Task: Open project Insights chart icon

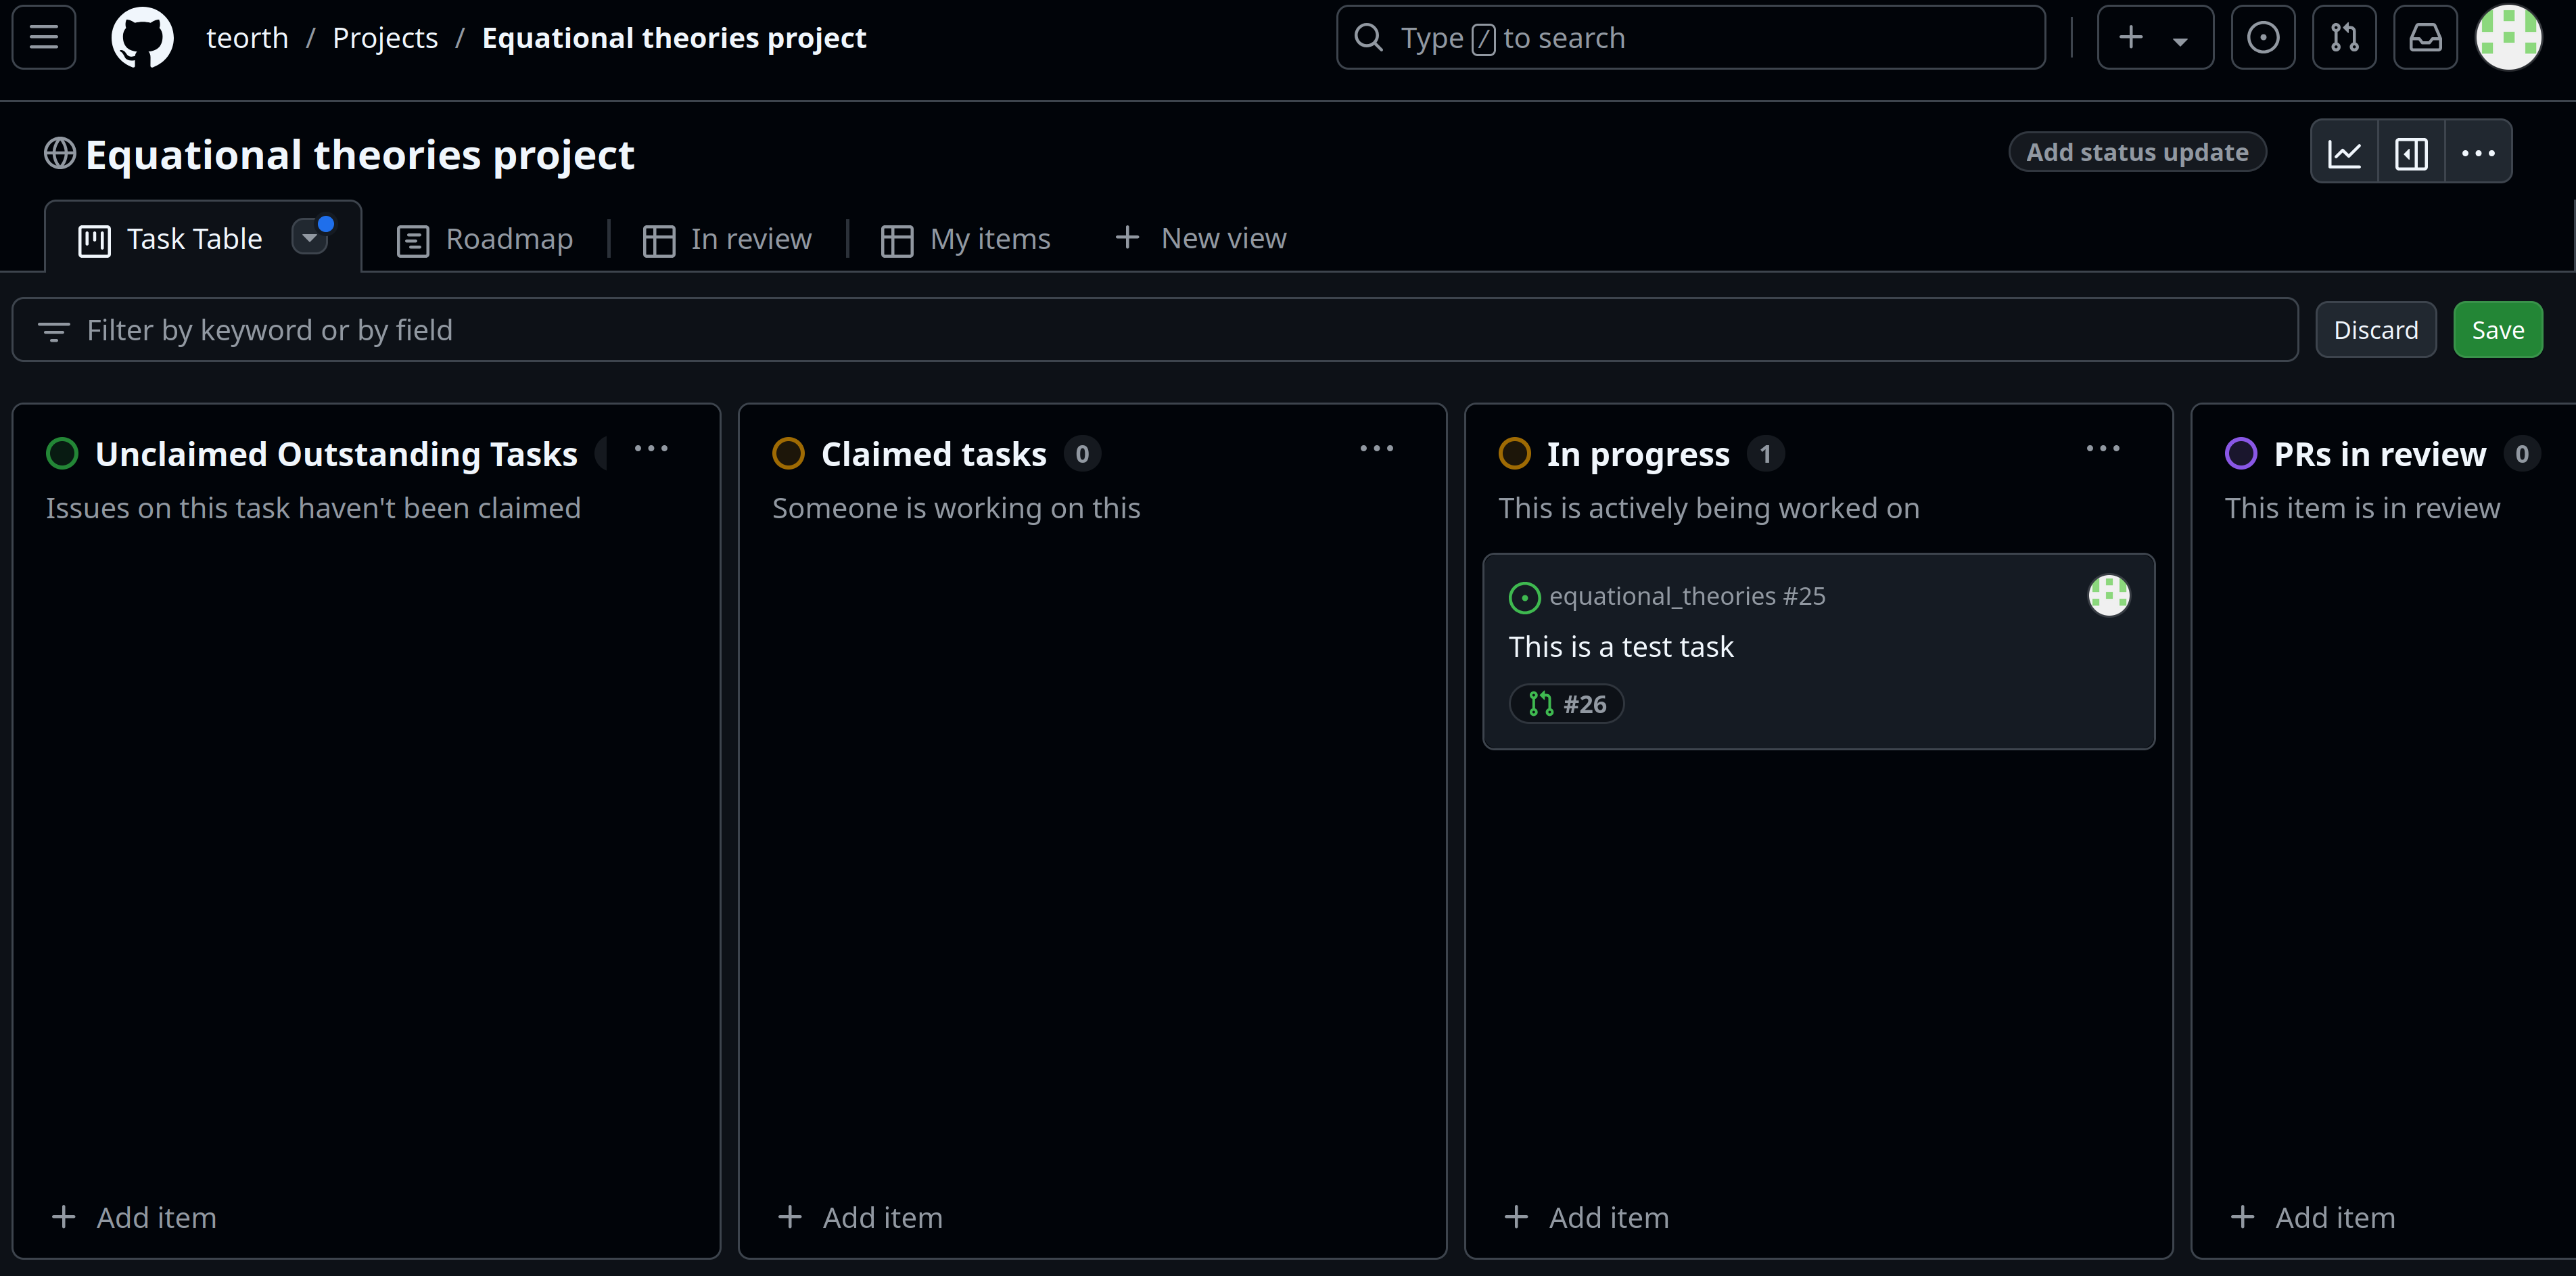Action: click(2344, 152)
